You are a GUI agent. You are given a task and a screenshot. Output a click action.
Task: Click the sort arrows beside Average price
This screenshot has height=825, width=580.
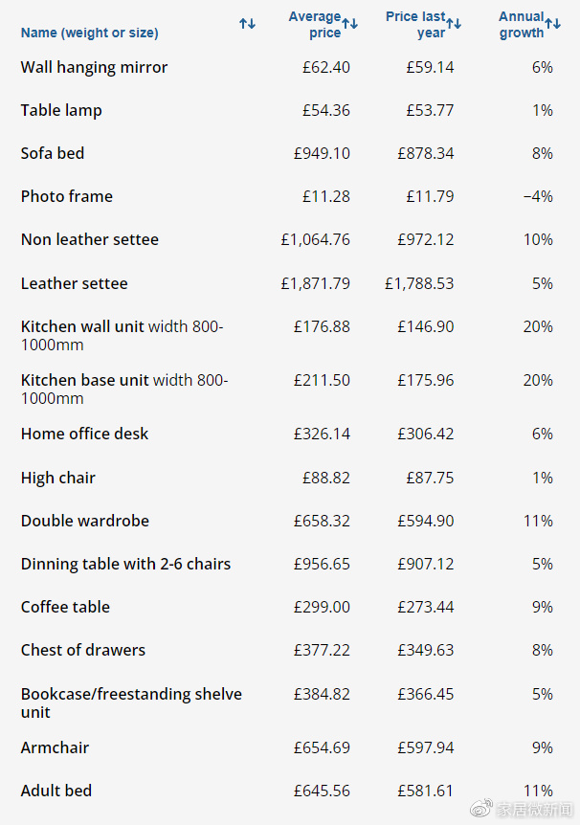pyautogui.click(x=350, y=23)
